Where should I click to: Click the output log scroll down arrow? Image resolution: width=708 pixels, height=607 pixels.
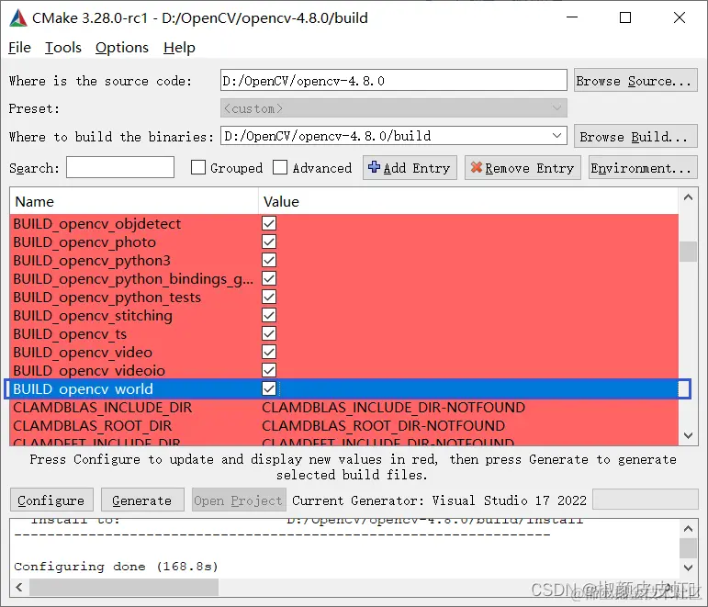688,568
